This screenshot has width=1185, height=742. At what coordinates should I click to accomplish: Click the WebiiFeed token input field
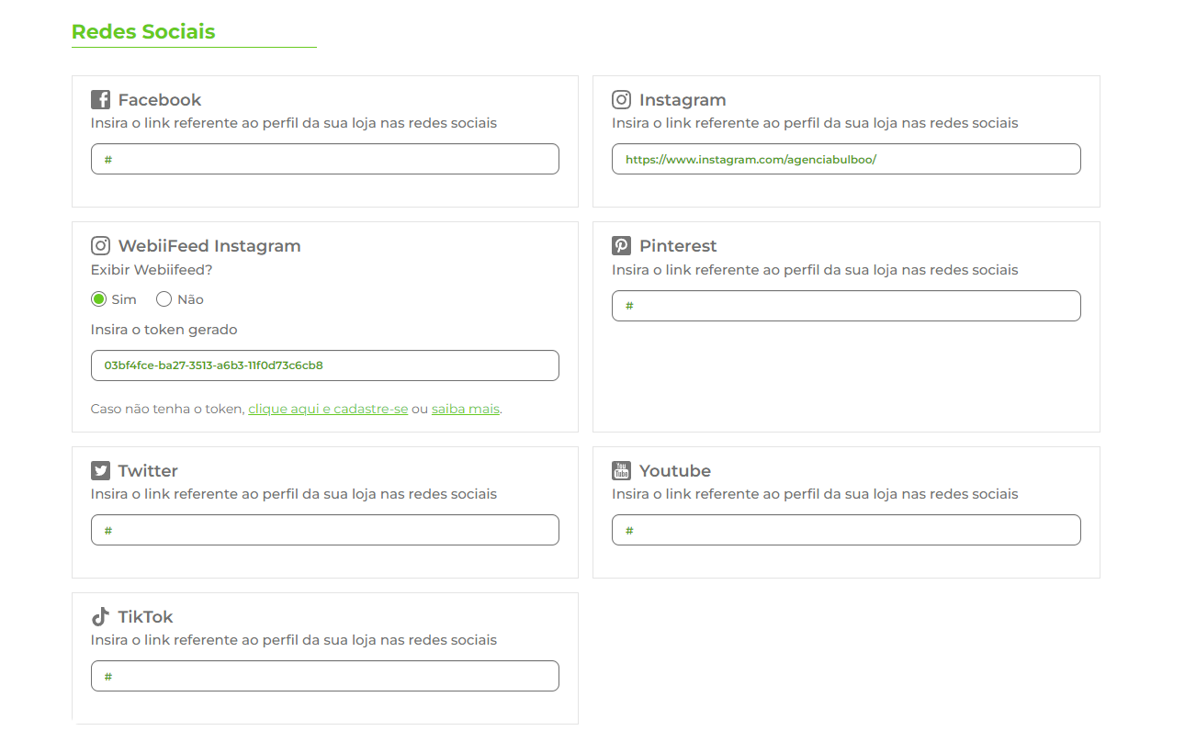[x=325, y=365]
